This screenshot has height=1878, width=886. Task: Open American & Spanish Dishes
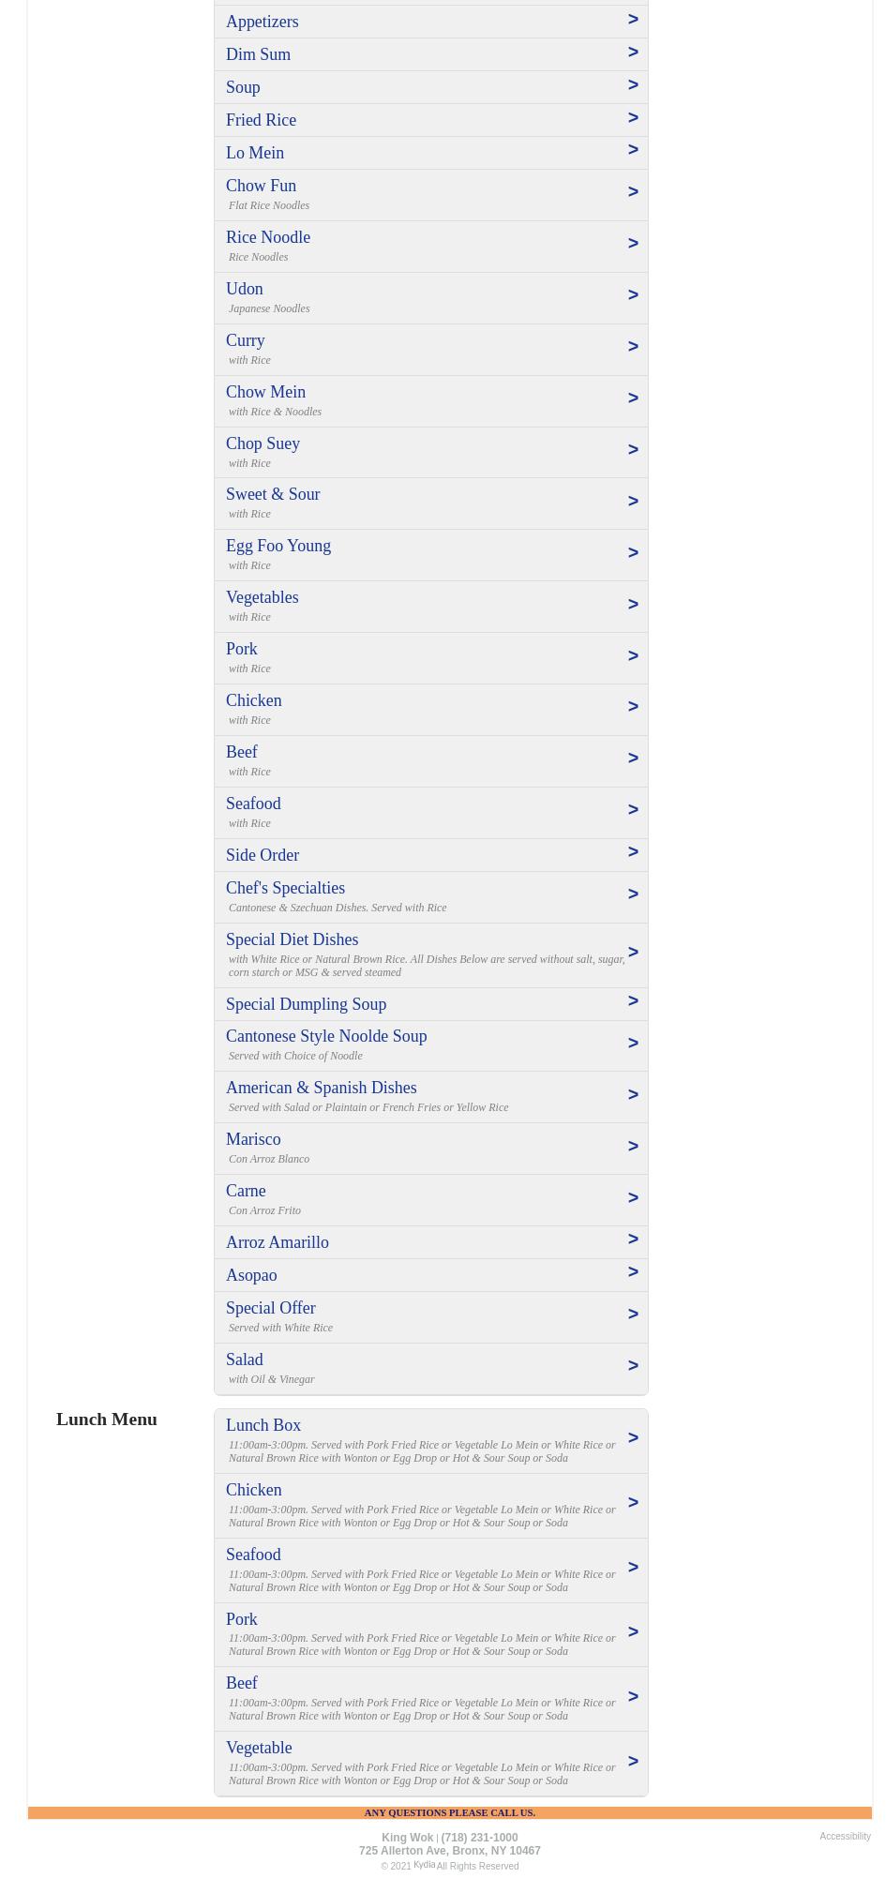[321, 1088]
